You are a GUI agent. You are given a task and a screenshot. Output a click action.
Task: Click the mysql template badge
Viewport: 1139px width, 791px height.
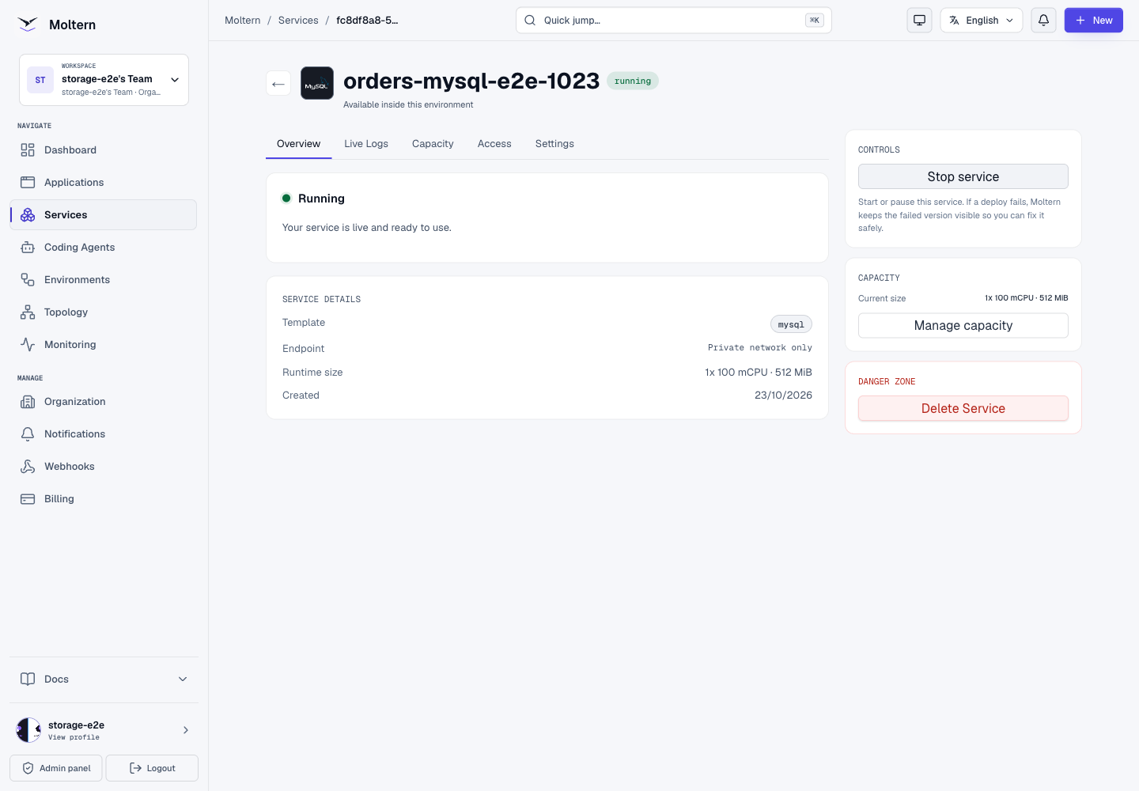click(x=791, y=324)
